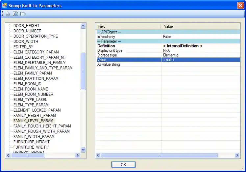Image resolution: width=246 pixels, height=172 pixels.
Task: Close the Snoop Built-In Parameters window
Action: 240,5
